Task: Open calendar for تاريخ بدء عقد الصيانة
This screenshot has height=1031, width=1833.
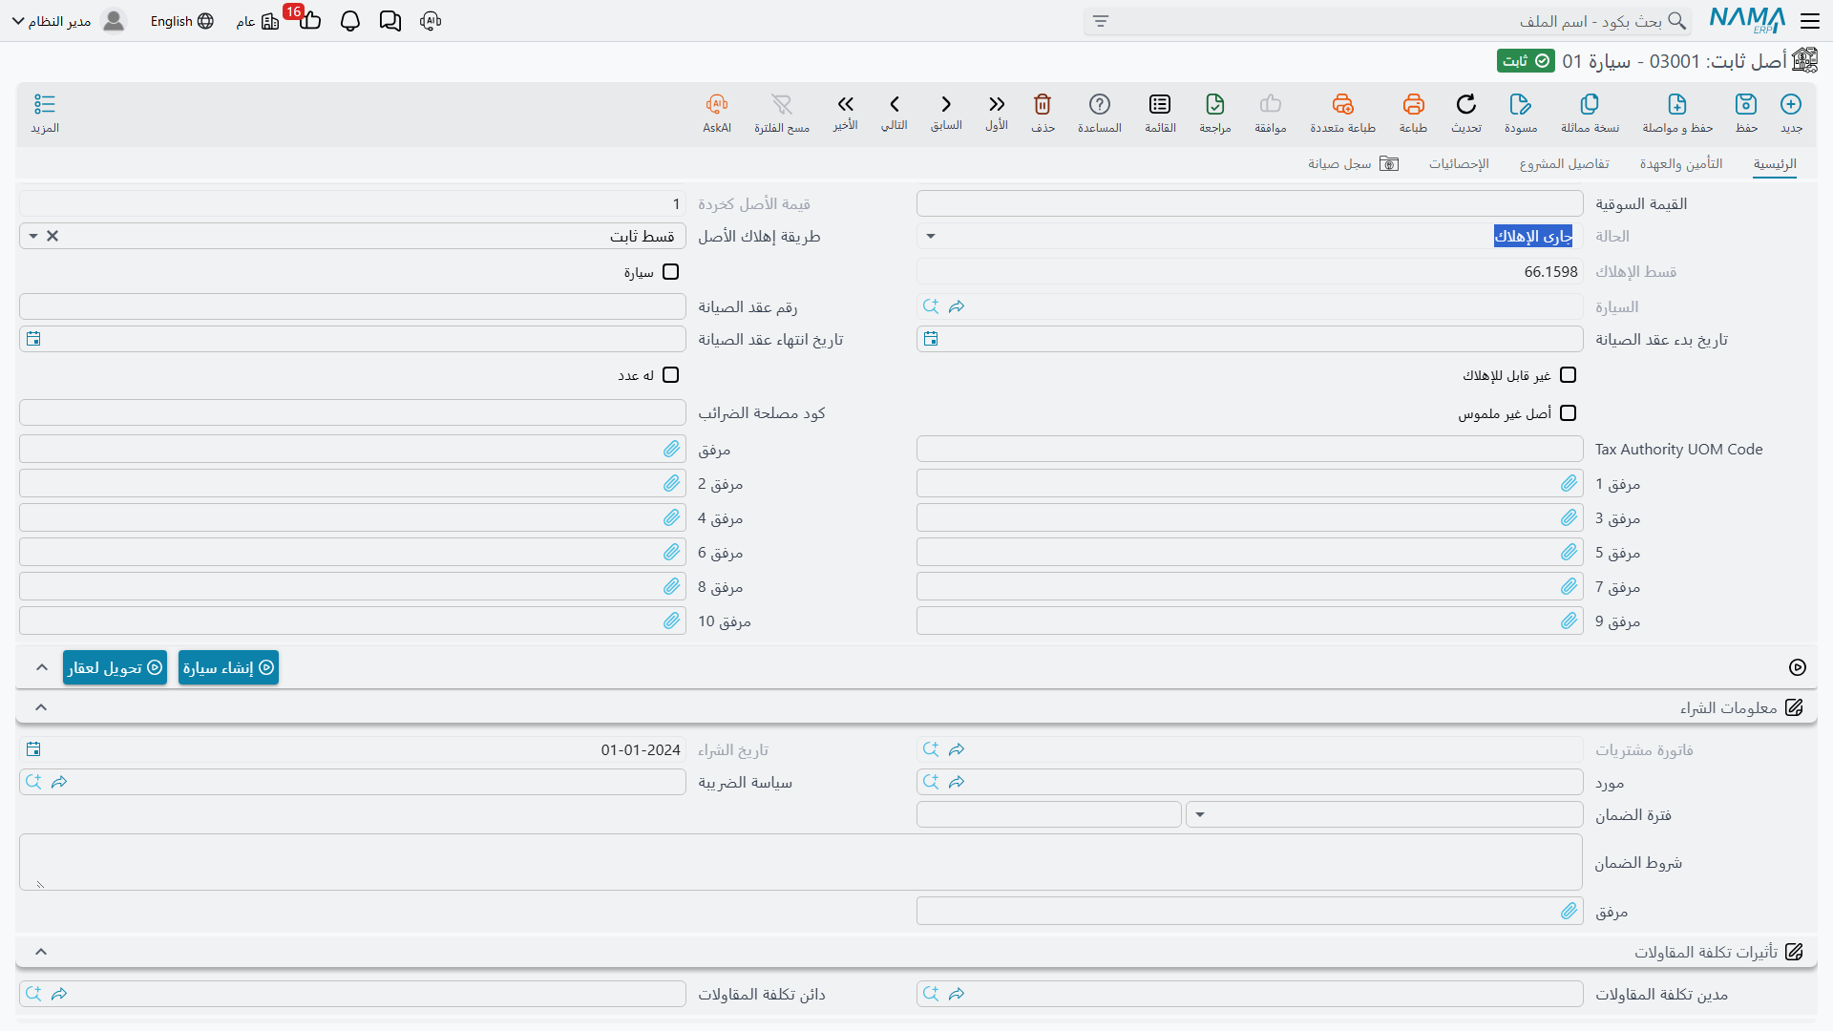Action: point(931,339)
